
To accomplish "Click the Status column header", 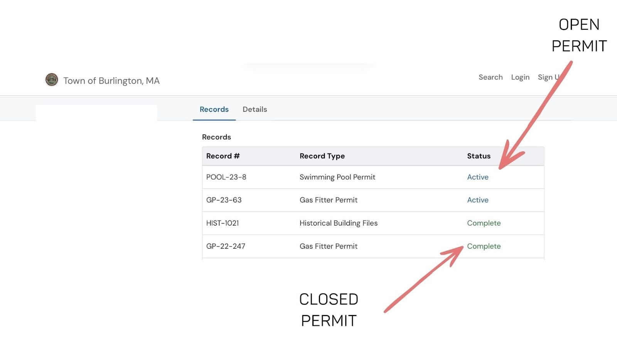I will pos(479,156).
